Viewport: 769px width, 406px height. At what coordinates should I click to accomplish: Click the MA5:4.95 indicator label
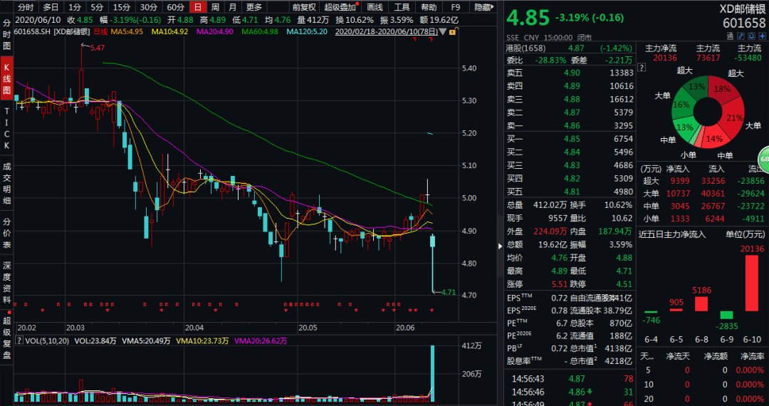pos(127,32)
